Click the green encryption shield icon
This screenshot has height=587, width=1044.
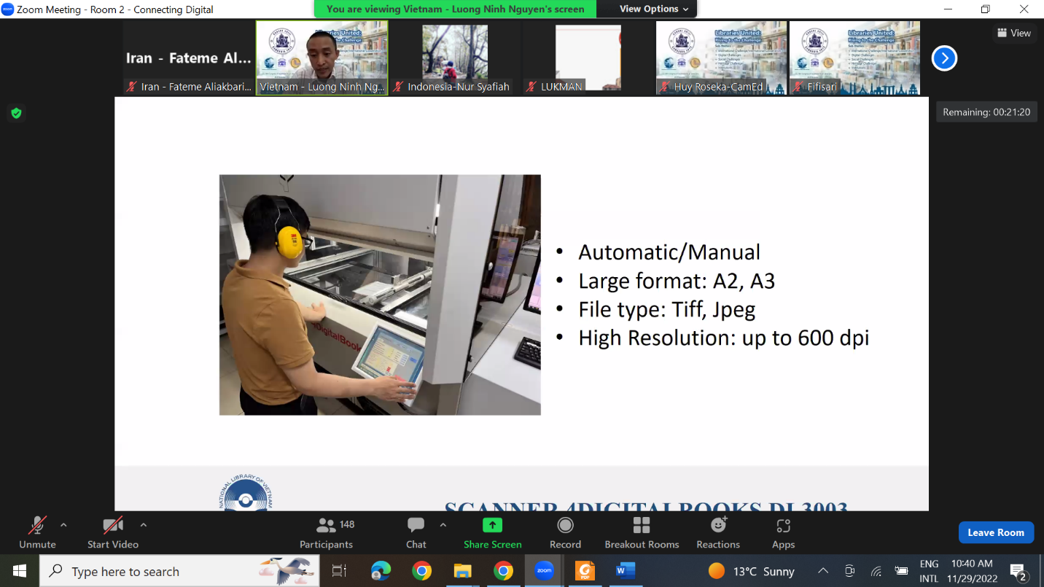pyautogui.click(x=16, y=113)
